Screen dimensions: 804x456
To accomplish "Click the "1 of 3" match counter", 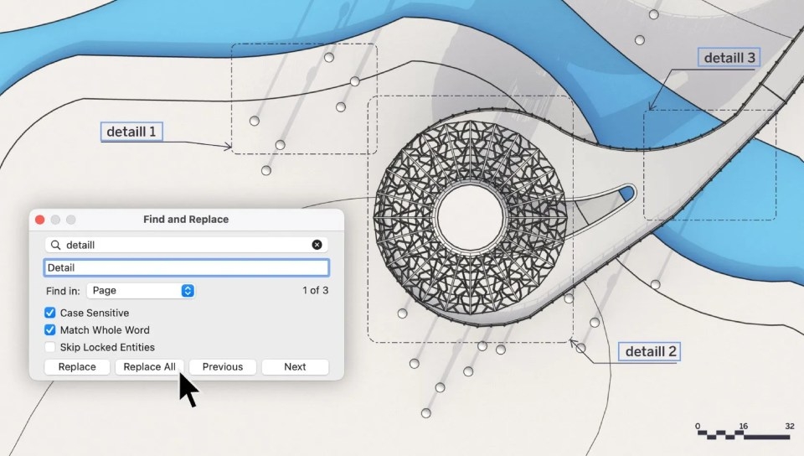I will (315, 291).
